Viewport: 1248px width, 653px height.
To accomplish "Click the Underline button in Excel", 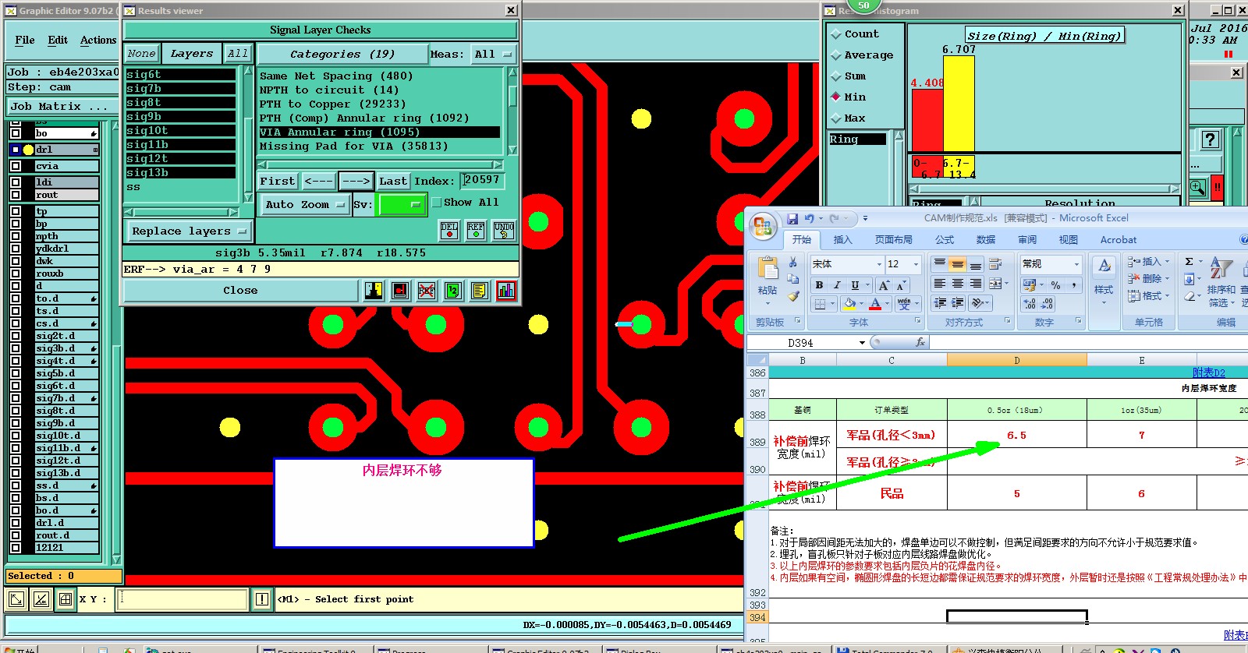I will pyautogui.click(x=855, y=285).
